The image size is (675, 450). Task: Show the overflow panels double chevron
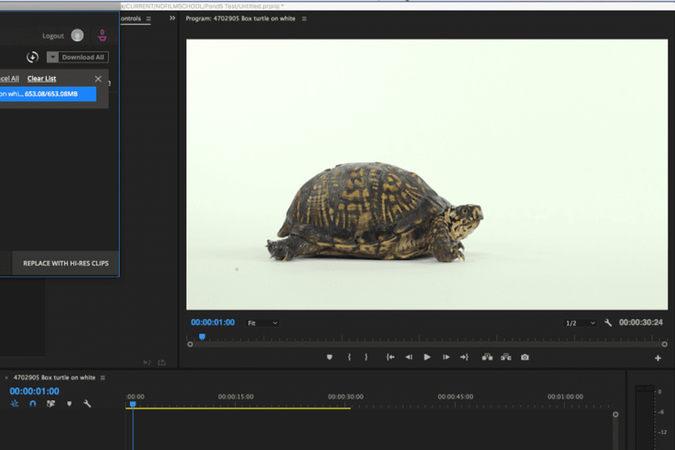[x=172, y=18]
